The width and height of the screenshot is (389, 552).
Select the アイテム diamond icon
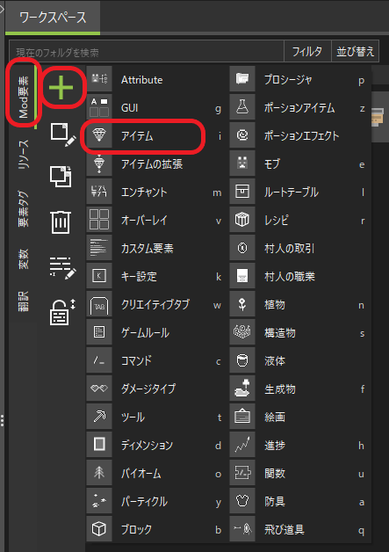[x=99, y=135]
